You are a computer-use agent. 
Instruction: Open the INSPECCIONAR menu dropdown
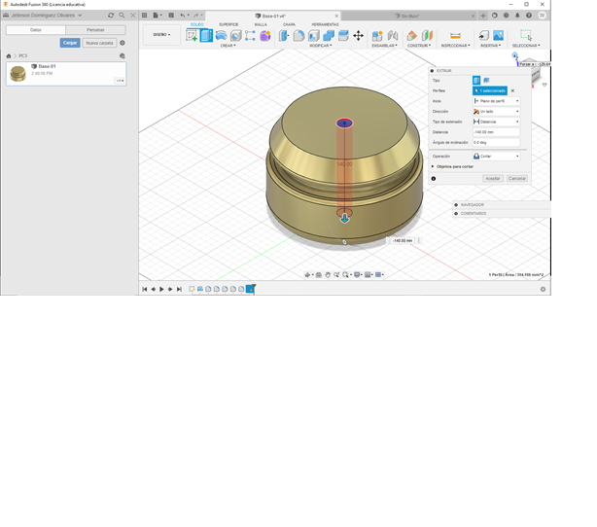[x=455, y=46]
